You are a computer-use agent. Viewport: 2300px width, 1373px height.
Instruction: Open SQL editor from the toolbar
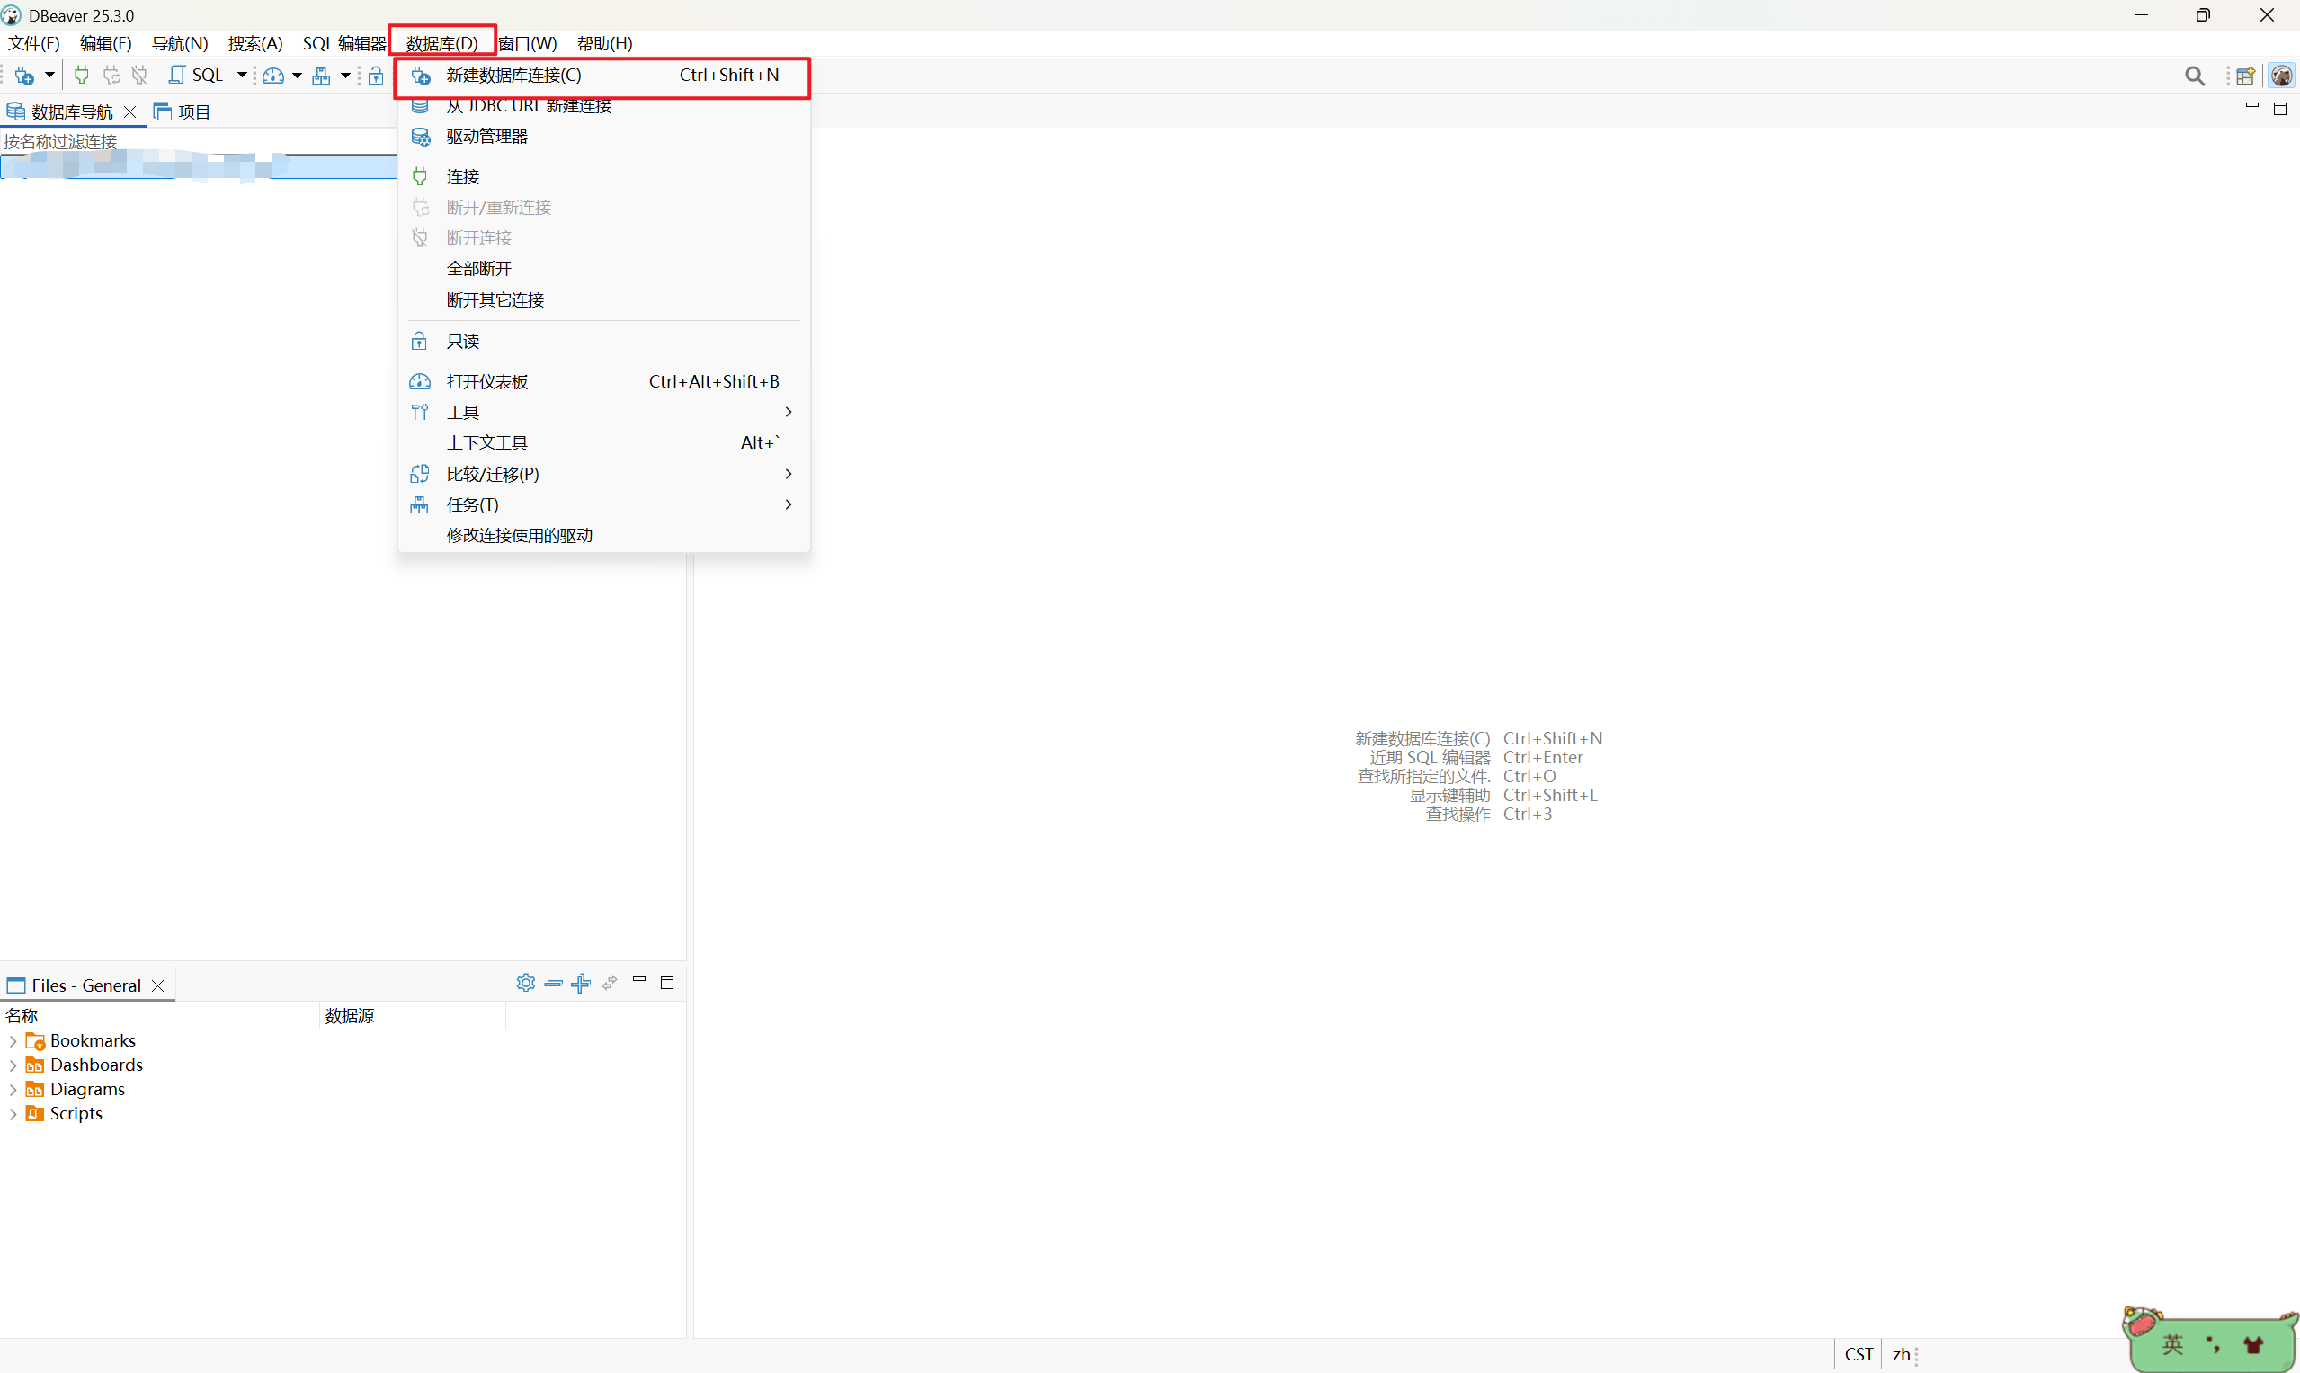coord(197,75)
